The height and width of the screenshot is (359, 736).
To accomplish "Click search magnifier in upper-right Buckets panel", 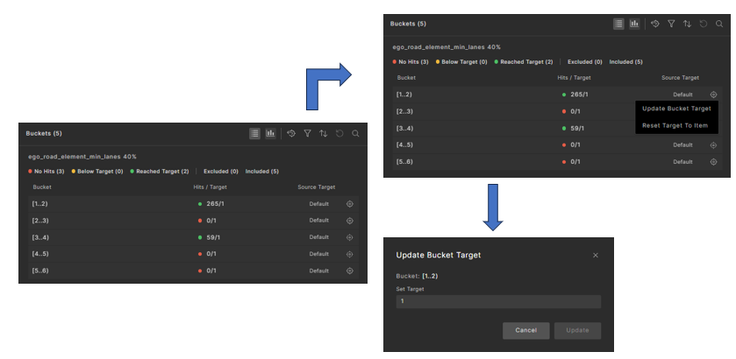I will click(719, 24).
